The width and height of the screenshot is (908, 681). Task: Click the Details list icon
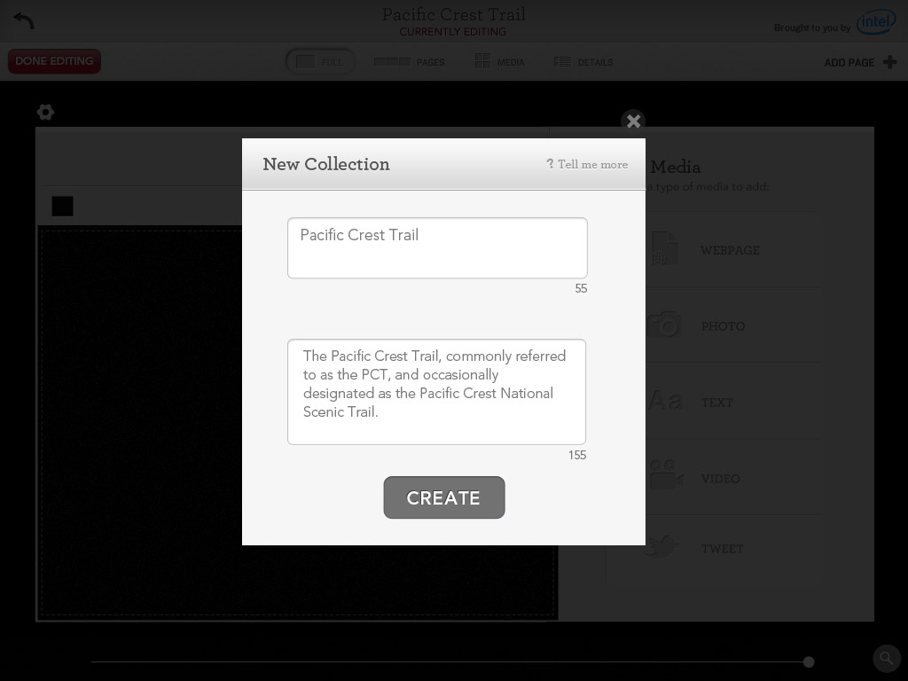pyautogui.click(x=561, y=61)
